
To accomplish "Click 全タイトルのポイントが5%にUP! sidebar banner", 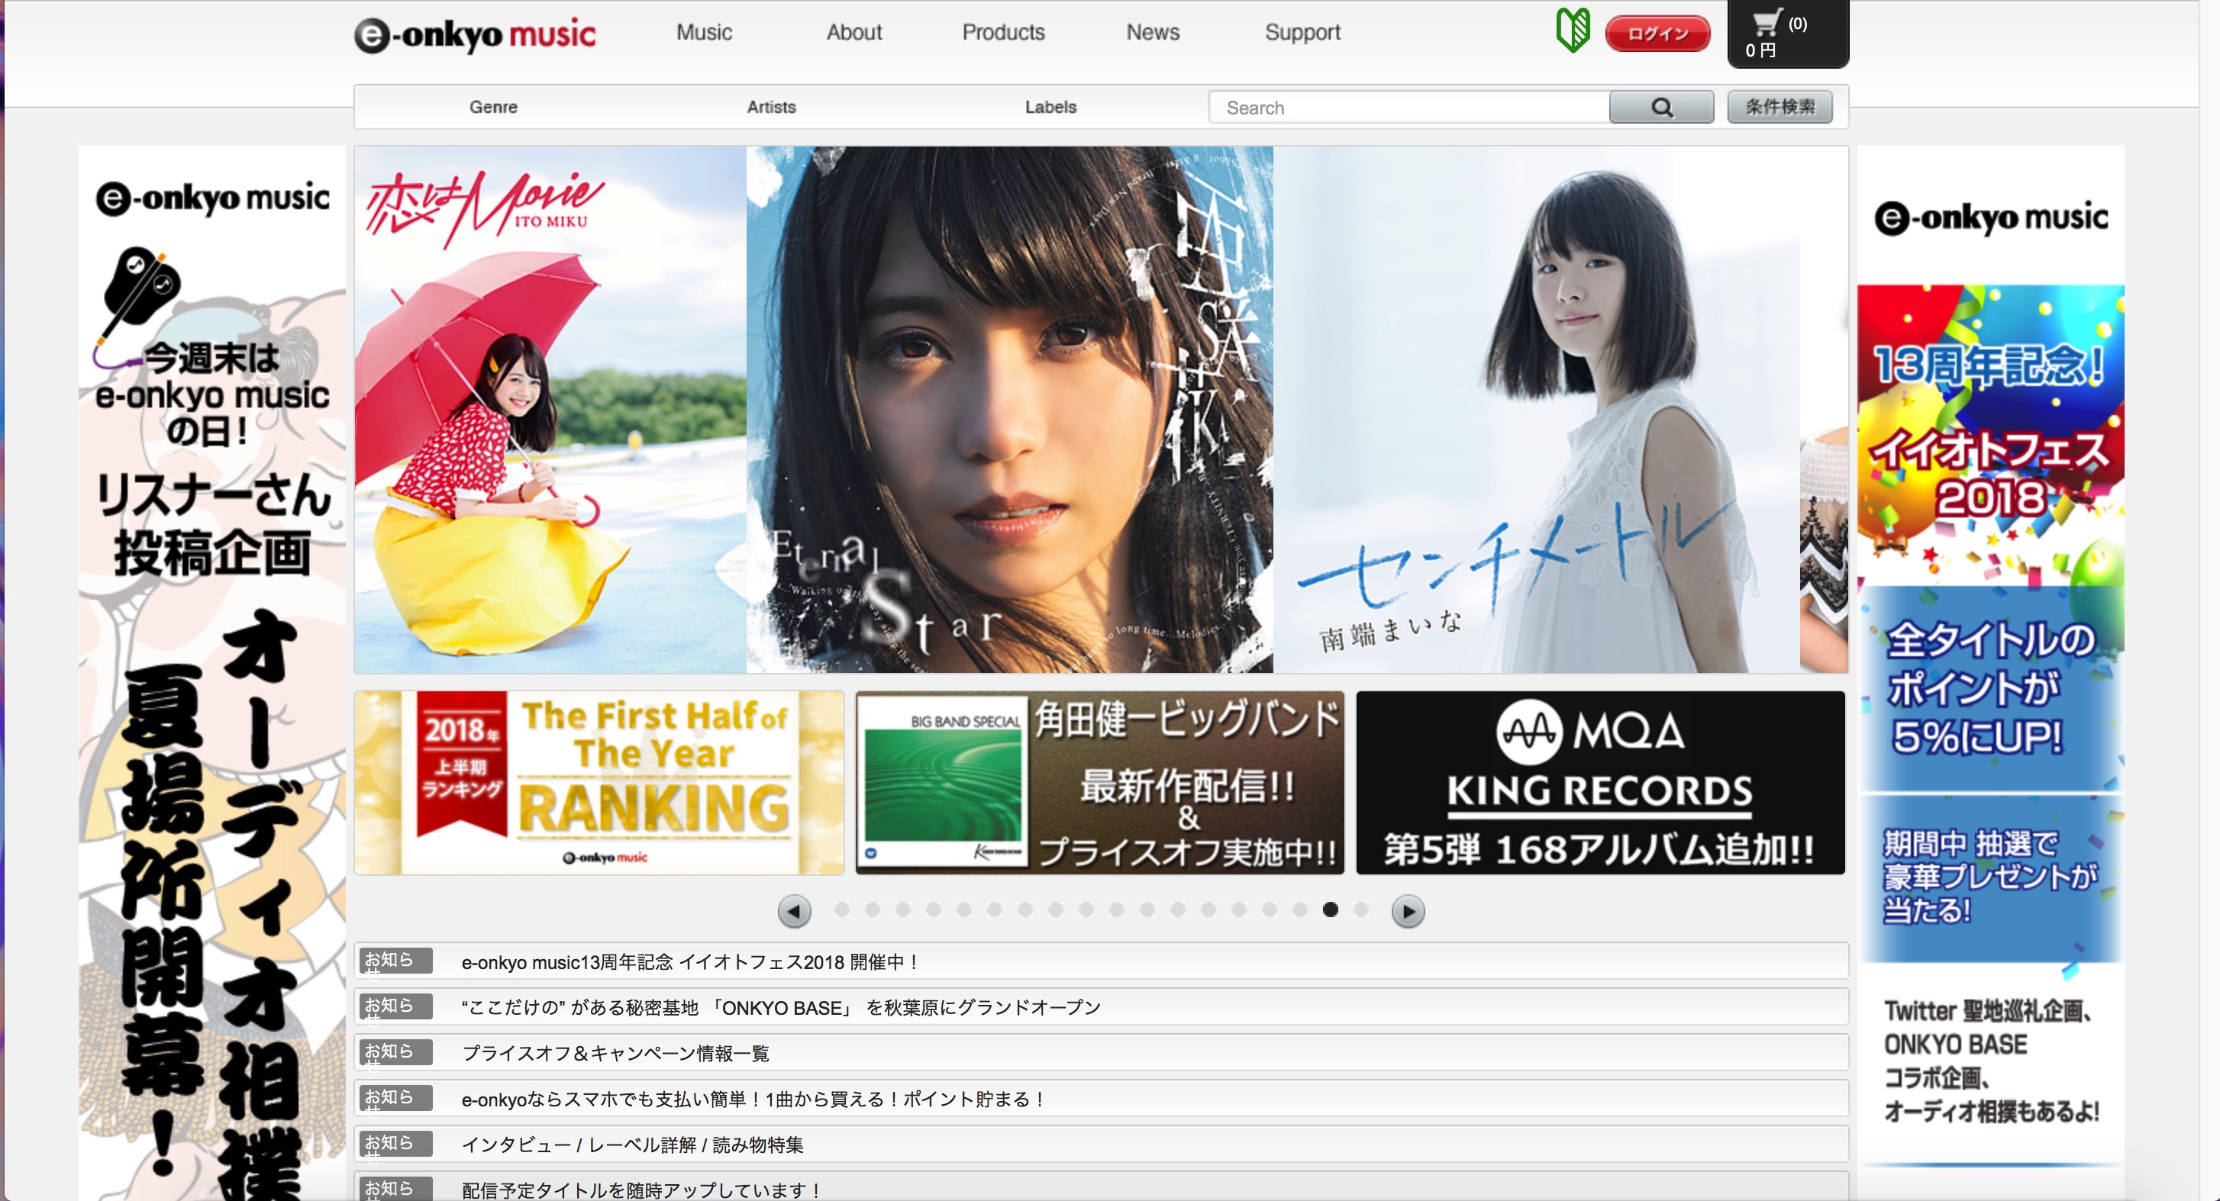I will tap(1991, 689).
